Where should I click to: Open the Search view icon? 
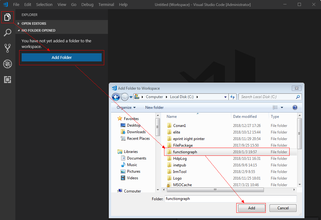[8, 33]
